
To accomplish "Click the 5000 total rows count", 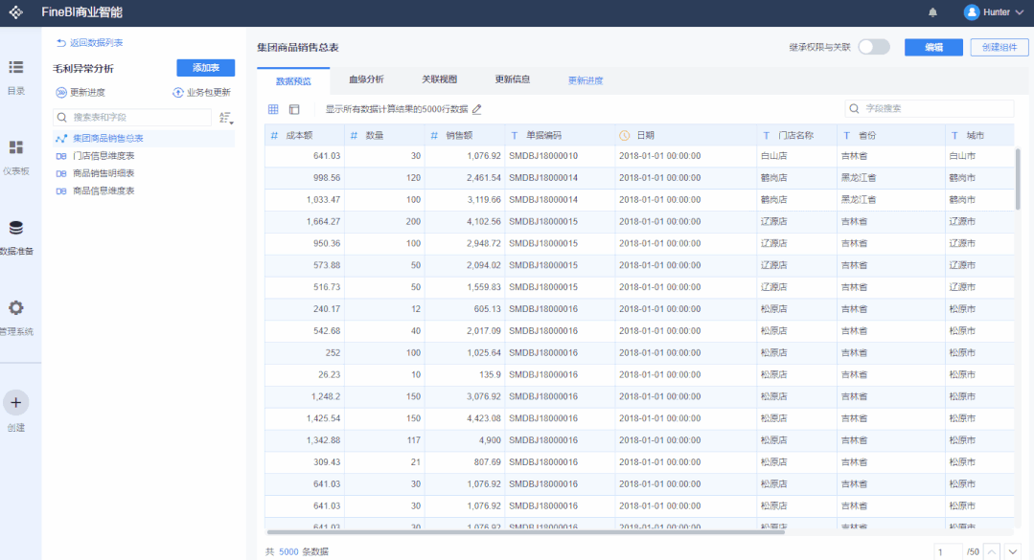I will 288,552.
